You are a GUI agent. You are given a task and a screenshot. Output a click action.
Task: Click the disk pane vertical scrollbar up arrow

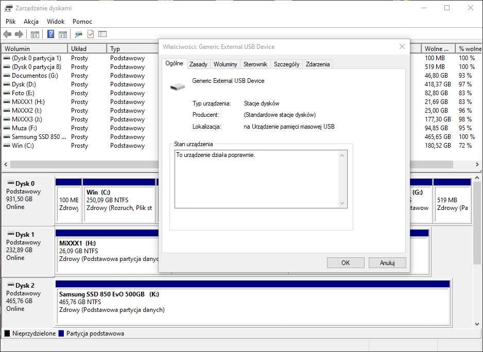click(x=477, y=178)
